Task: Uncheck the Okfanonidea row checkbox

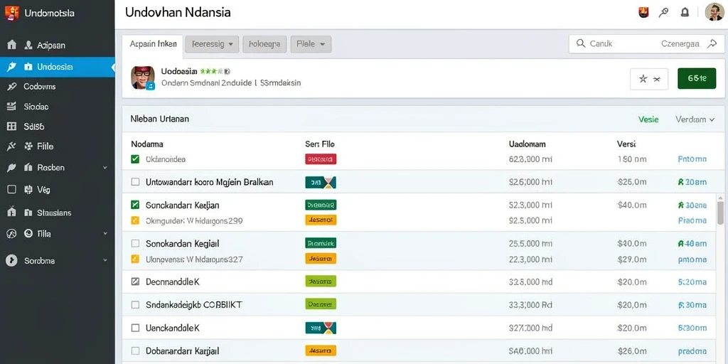Action: click(x=135, y=159)
